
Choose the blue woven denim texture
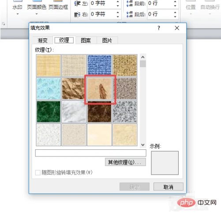pos(99,65)
